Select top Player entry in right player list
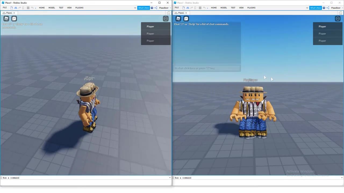Image resolution: width=344 pixels, height=193 pixels. coord(328,26)
